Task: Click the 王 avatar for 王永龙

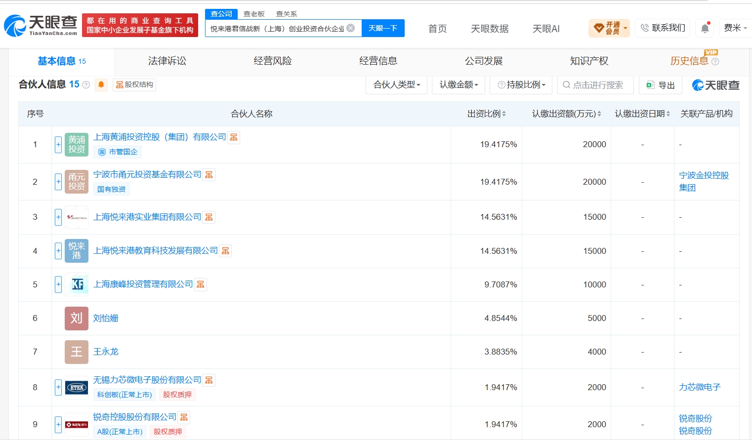Action: [77, 352]
